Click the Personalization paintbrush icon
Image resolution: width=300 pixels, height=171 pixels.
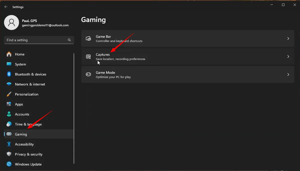(x=9, y=94)
